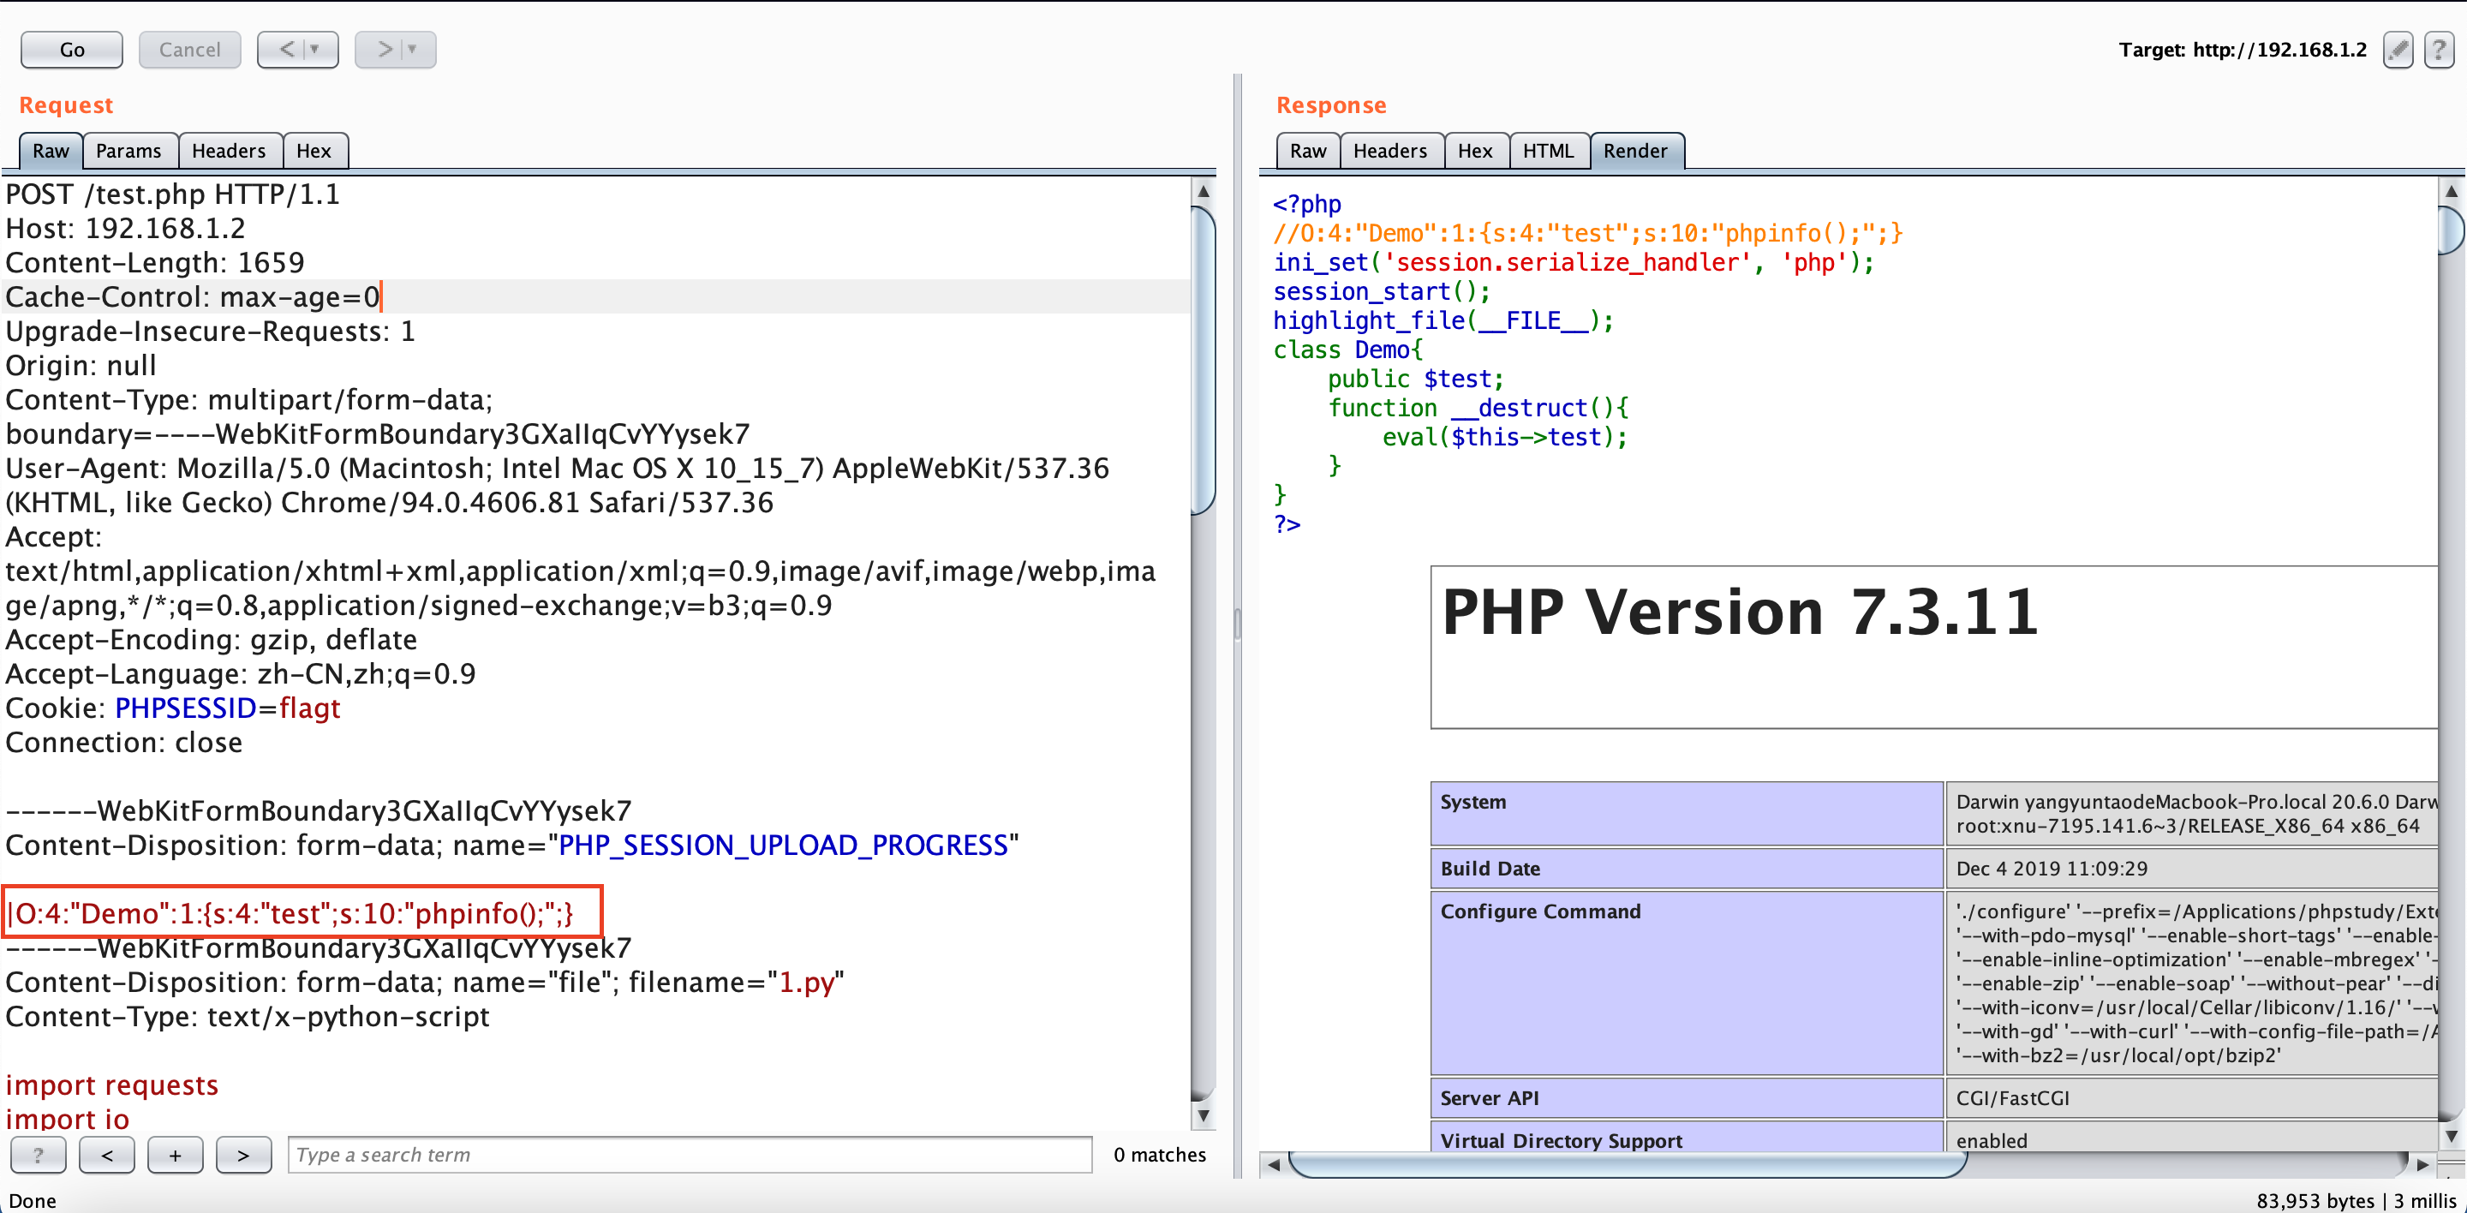Open history back dropdown arrow
The width and height of the screenshot is (2467, 1213).
(x=315, y=50)
